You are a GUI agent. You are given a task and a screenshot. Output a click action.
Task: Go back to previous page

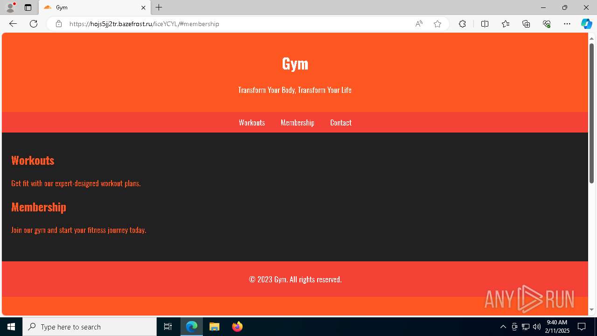click(x=13, y=24)
